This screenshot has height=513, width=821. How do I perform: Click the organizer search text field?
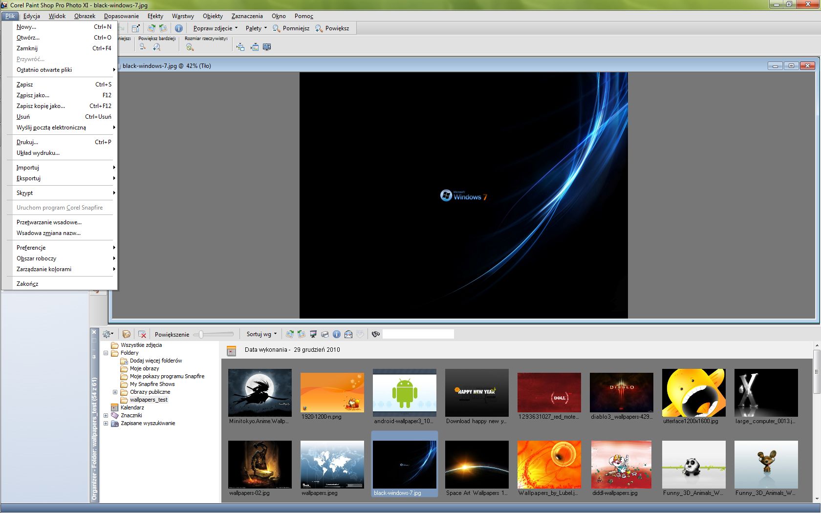pyautogui.click(x=418, y=334)
